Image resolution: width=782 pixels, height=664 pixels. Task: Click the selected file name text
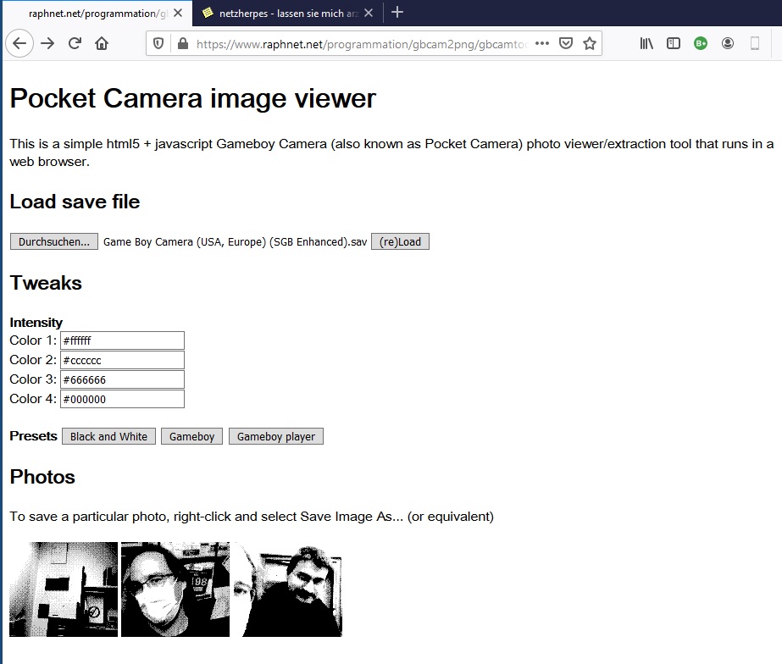[x=235, y=241]
